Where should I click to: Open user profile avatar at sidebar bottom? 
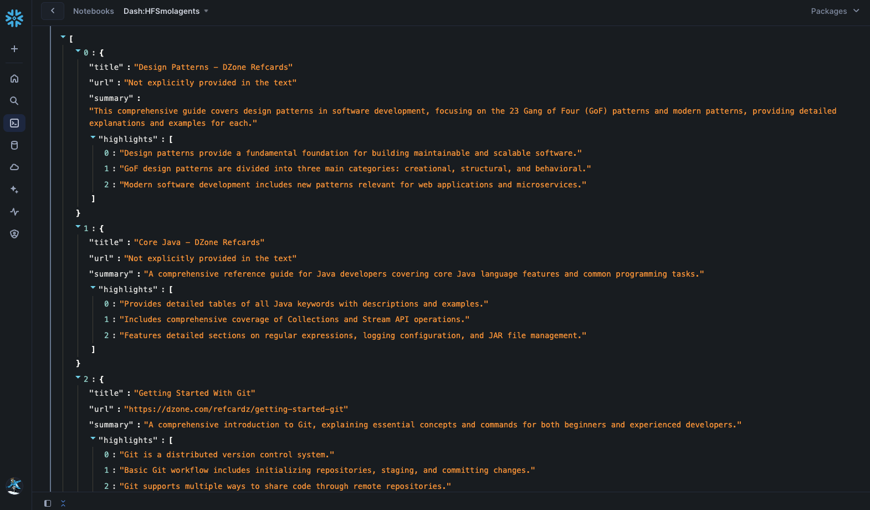point(14,486)
